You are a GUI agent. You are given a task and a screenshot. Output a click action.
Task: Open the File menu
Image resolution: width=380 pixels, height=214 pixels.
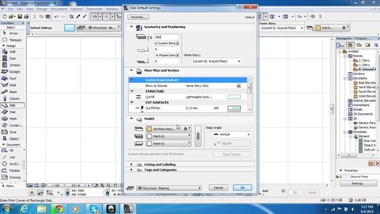(x=10, y=9)
